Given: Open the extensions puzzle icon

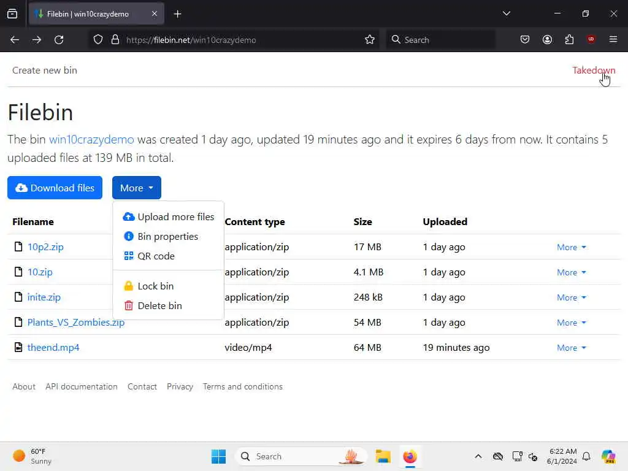Looking at the screenshot, I should click(569, 39).
